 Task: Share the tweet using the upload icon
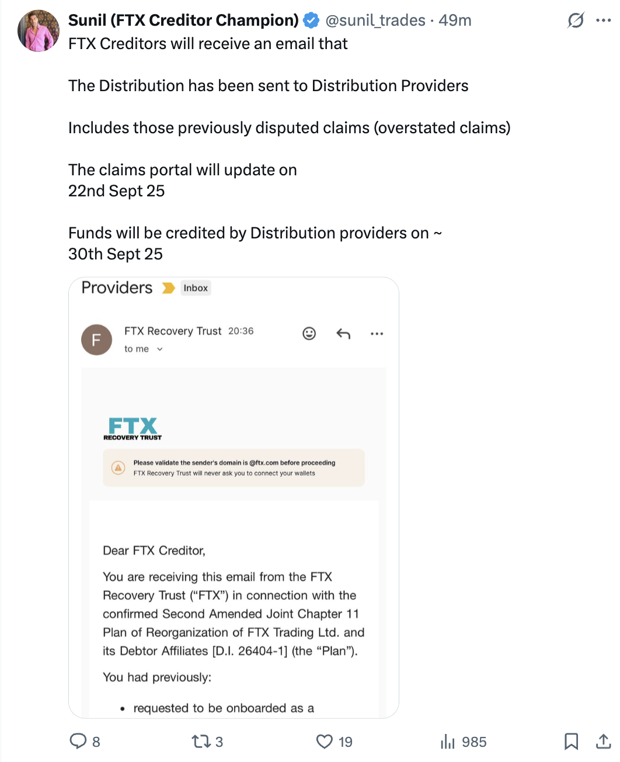[603, 741]
